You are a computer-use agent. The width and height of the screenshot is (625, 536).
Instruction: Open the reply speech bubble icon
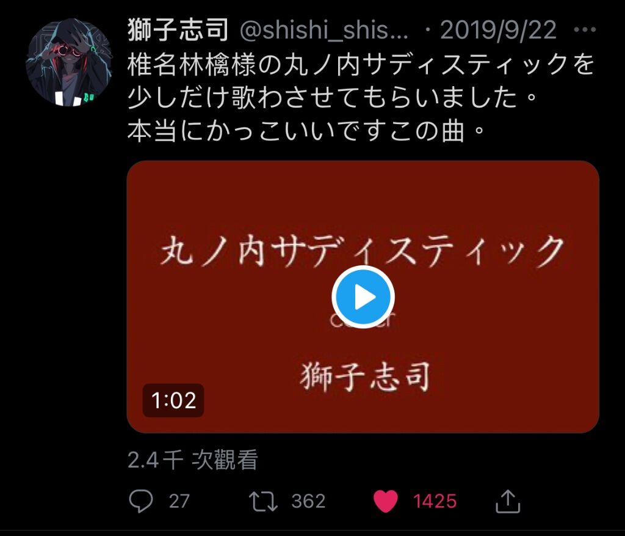click(x=141, y=501)
